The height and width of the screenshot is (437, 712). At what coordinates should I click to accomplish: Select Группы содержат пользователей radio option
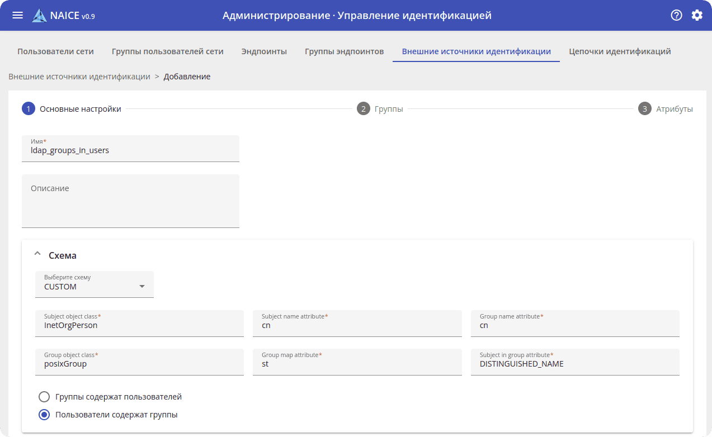point(44,397)
